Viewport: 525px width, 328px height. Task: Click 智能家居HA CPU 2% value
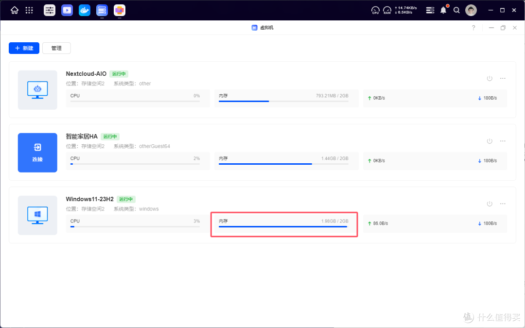196,158
